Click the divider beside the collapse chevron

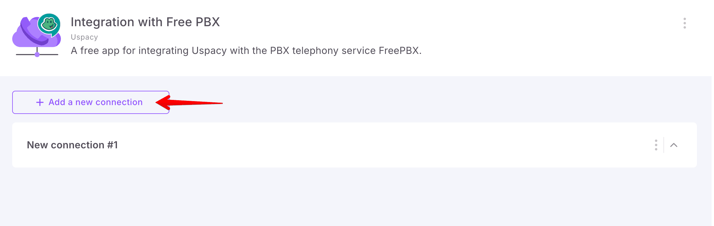pos(664,145)
